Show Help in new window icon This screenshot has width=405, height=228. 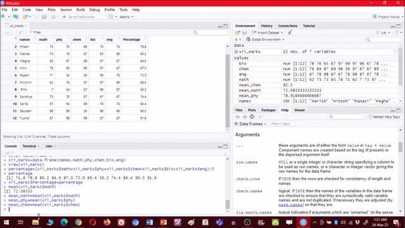coord(261,117)
